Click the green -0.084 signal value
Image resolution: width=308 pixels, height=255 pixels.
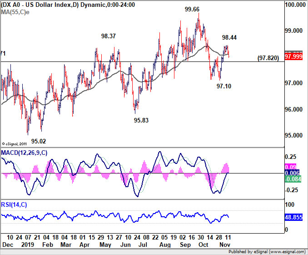tap(293, 179)
